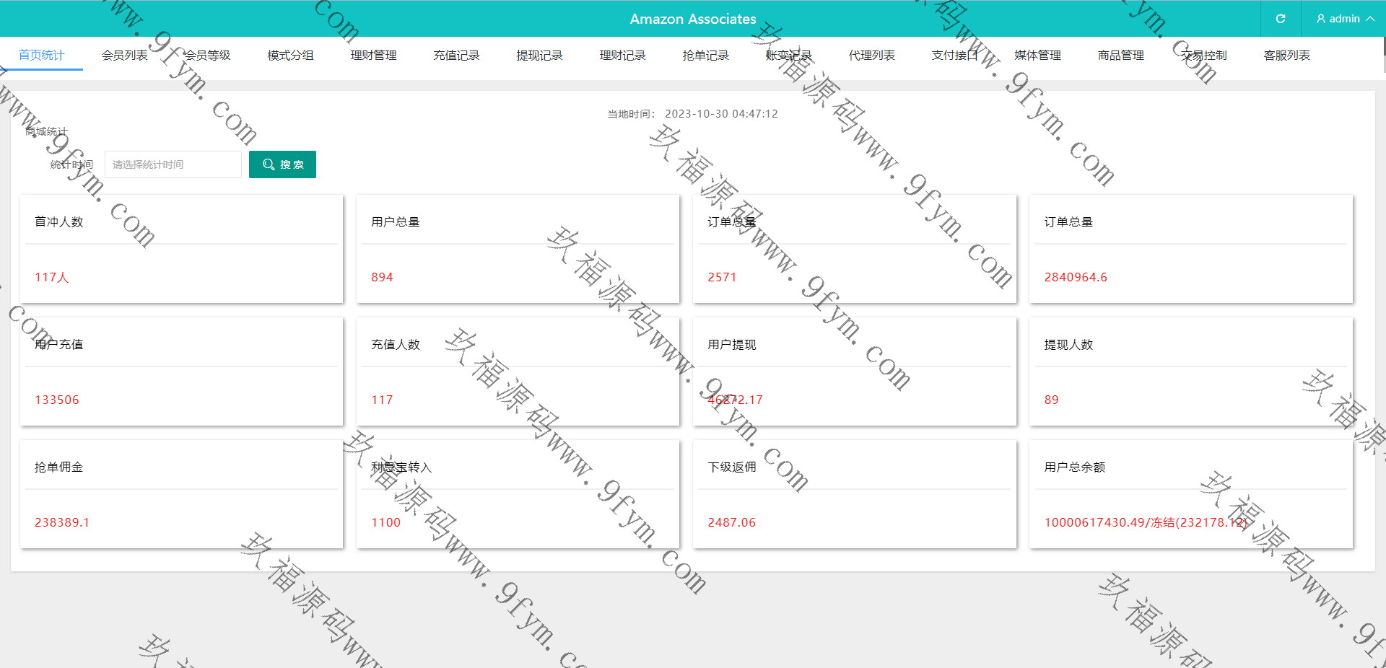Click the 用户总量 statistics card
Image resolution: width=1386 pixels, height=668 pixels.
[517, 249]
